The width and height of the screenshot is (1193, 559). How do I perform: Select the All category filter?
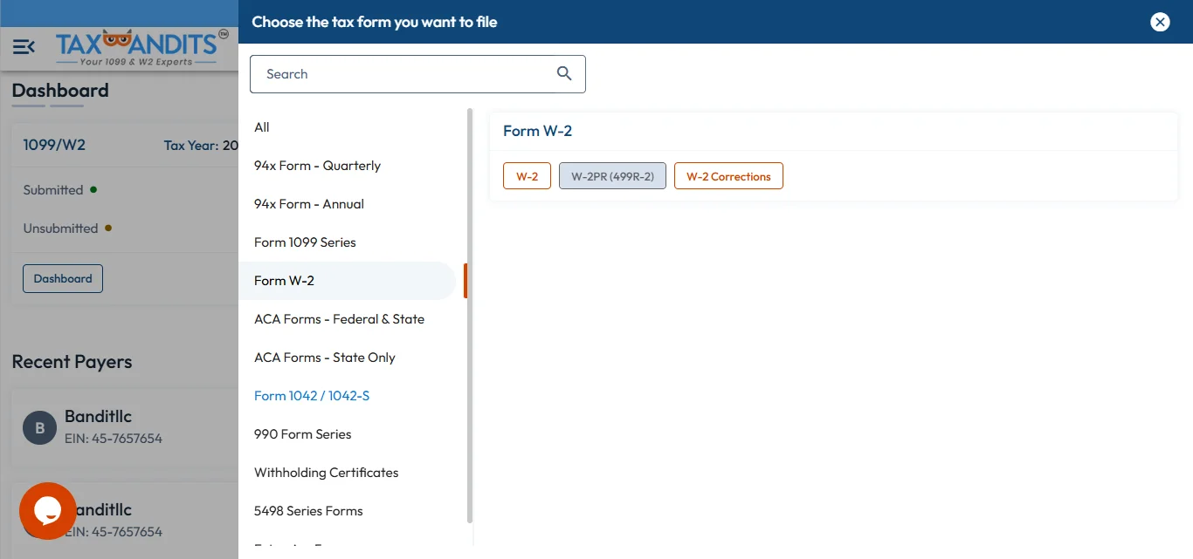tap(261, 126)
